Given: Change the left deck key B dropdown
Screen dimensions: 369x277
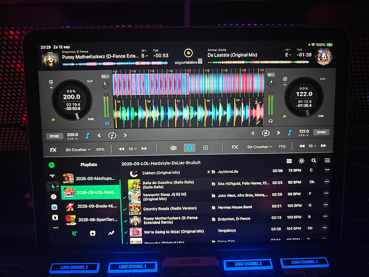Looking at the screenshot, I should pyautogui.click(x=145, y=56).
